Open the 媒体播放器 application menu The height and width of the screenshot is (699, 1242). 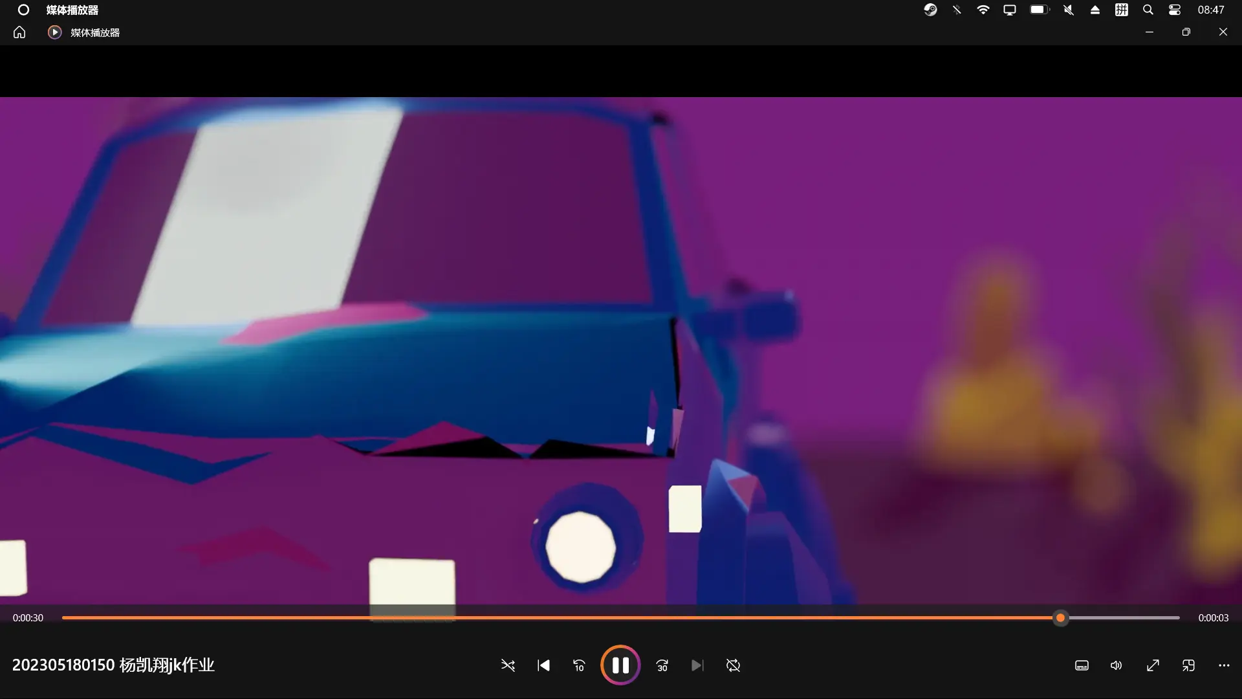(72, 10)
